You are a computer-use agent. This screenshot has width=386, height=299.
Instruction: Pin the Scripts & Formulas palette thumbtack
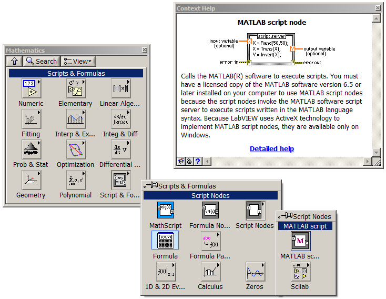pyautogui.click(x=151, y=185)
